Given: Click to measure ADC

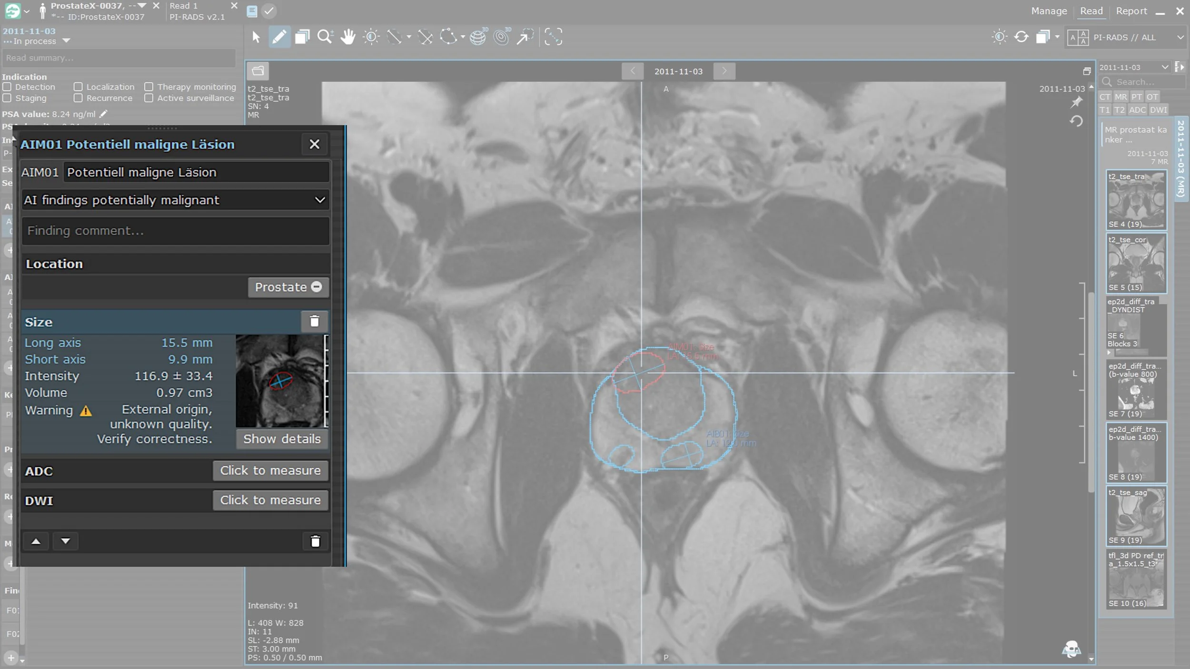Looking at the screenshot, I should tap(270, 471).
